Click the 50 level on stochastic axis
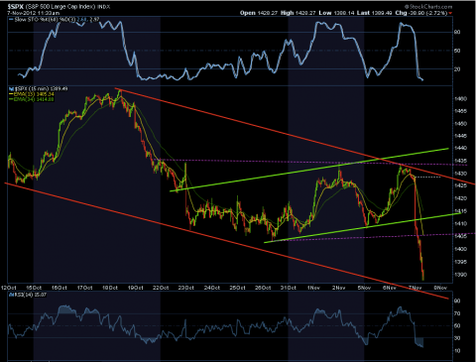 pyautogui.click(x=457, y=51)
